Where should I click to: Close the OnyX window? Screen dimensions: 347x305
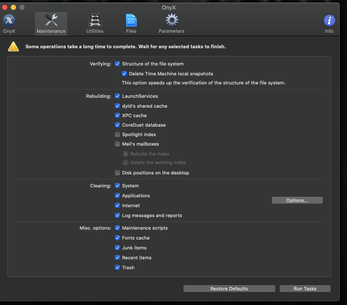5,7
